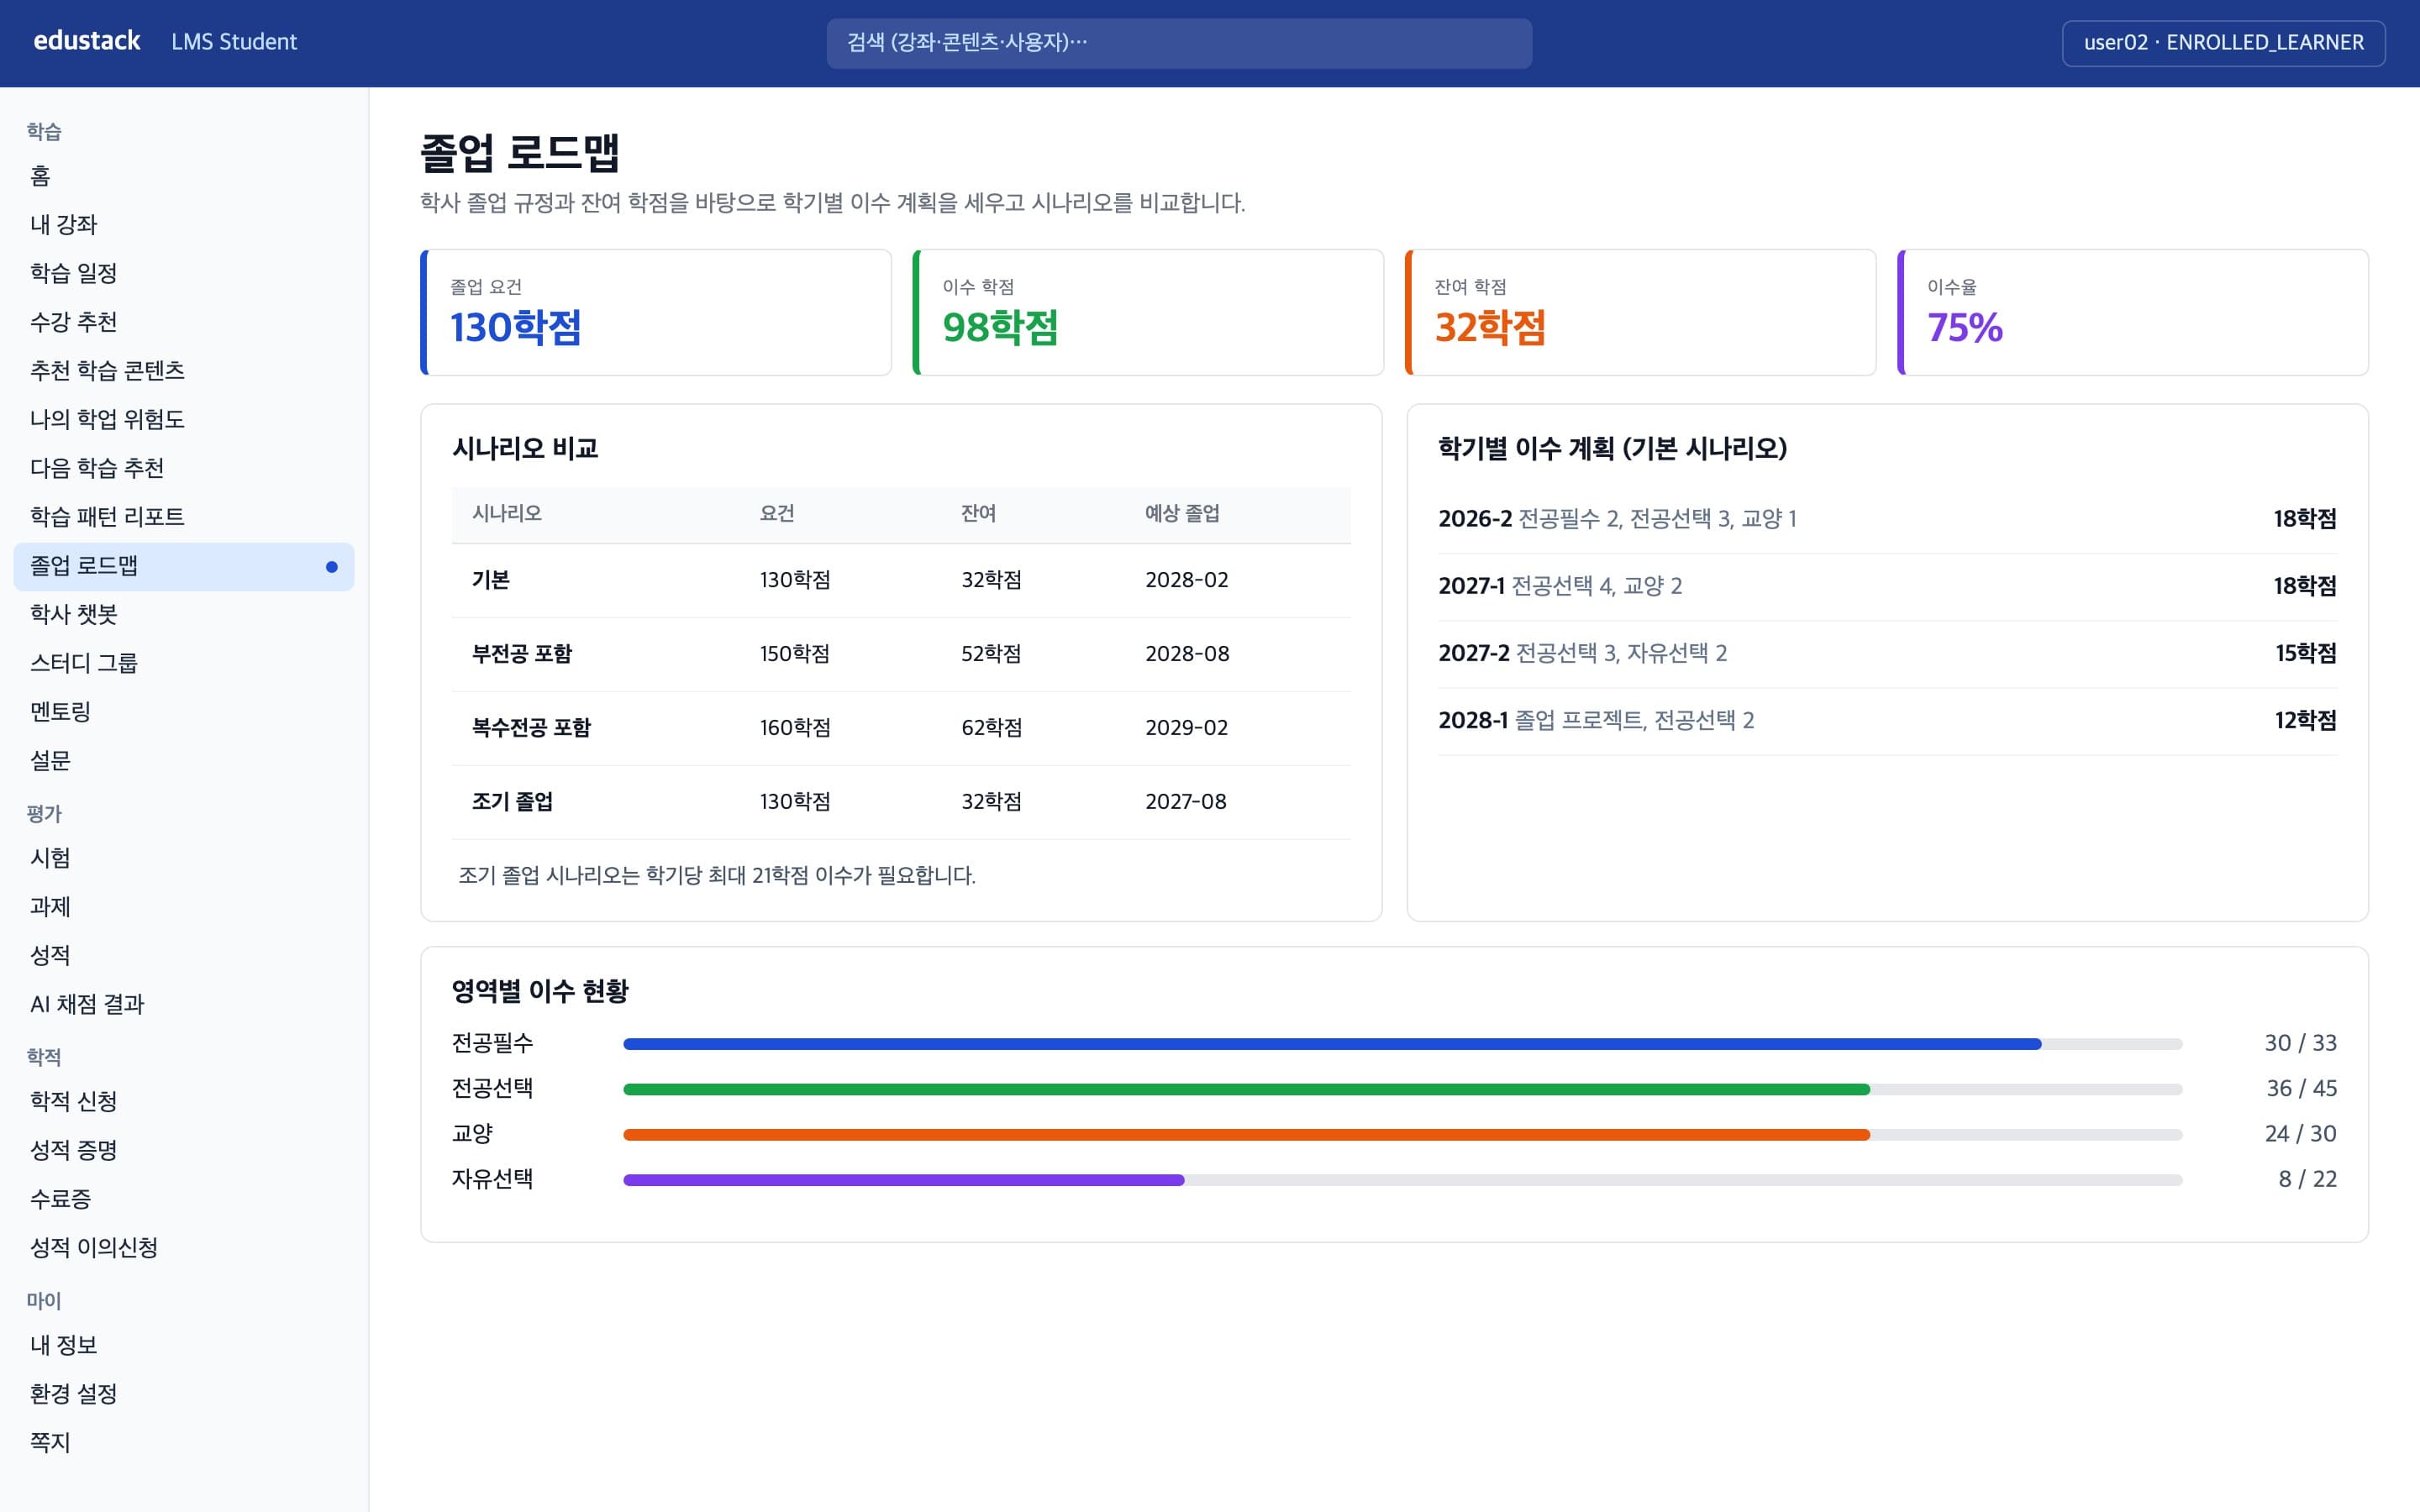Open 성적 증명 item

(184, 1150)
